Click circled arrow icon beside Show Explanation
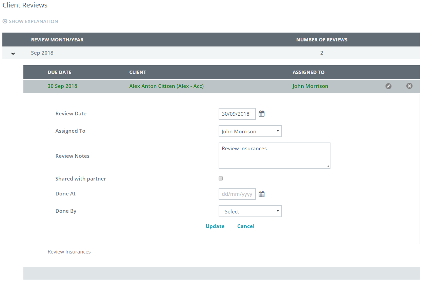This screenshot has width=423, height=283. pyautogui.click(x=5, y=21)
